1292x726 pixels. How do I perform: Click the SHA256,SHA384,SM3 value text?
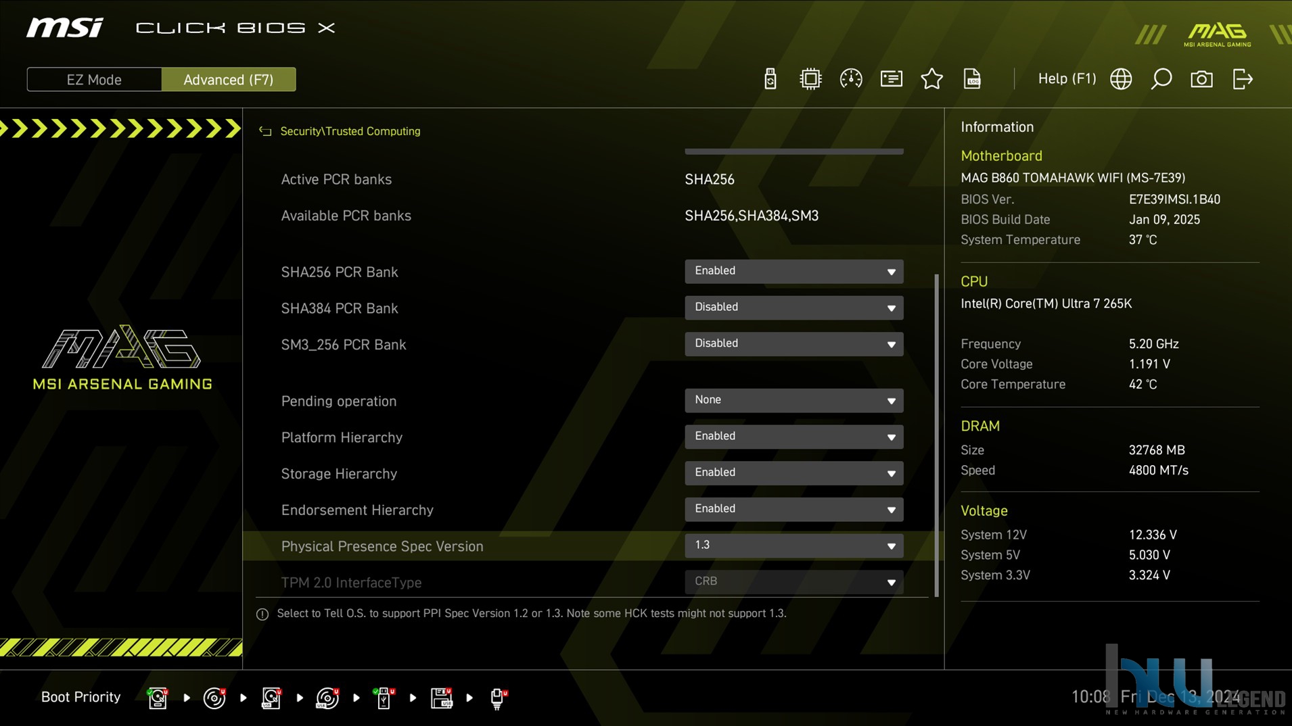(x=752, y=216)
